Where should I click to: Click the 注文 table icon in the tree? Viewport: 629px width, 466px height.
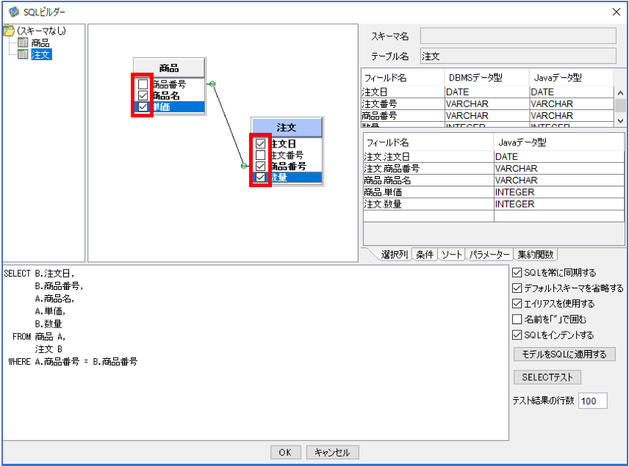click(23, 54)
